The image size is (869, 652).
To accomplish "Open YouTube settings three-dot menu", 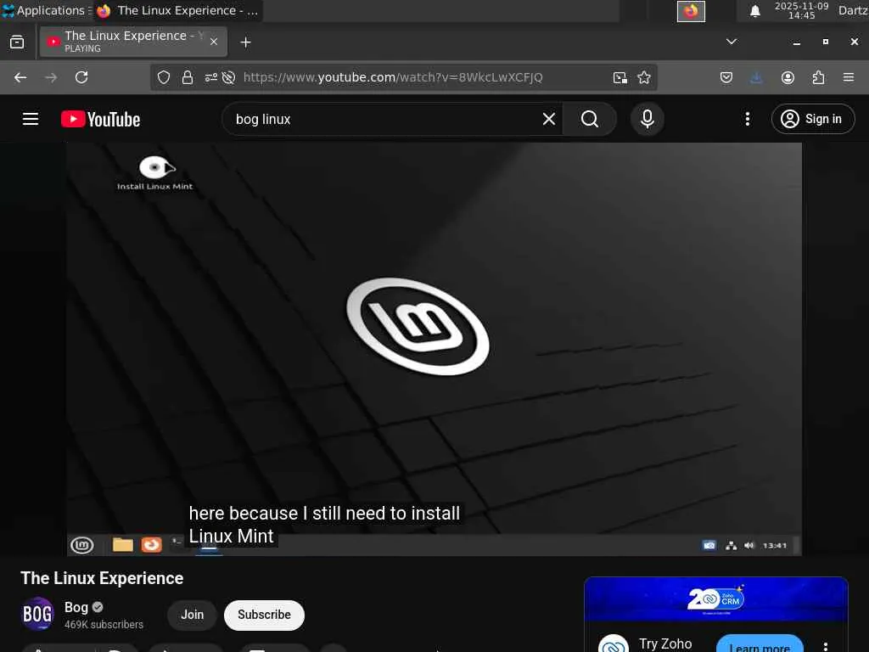I will click(x=747, y=119).
